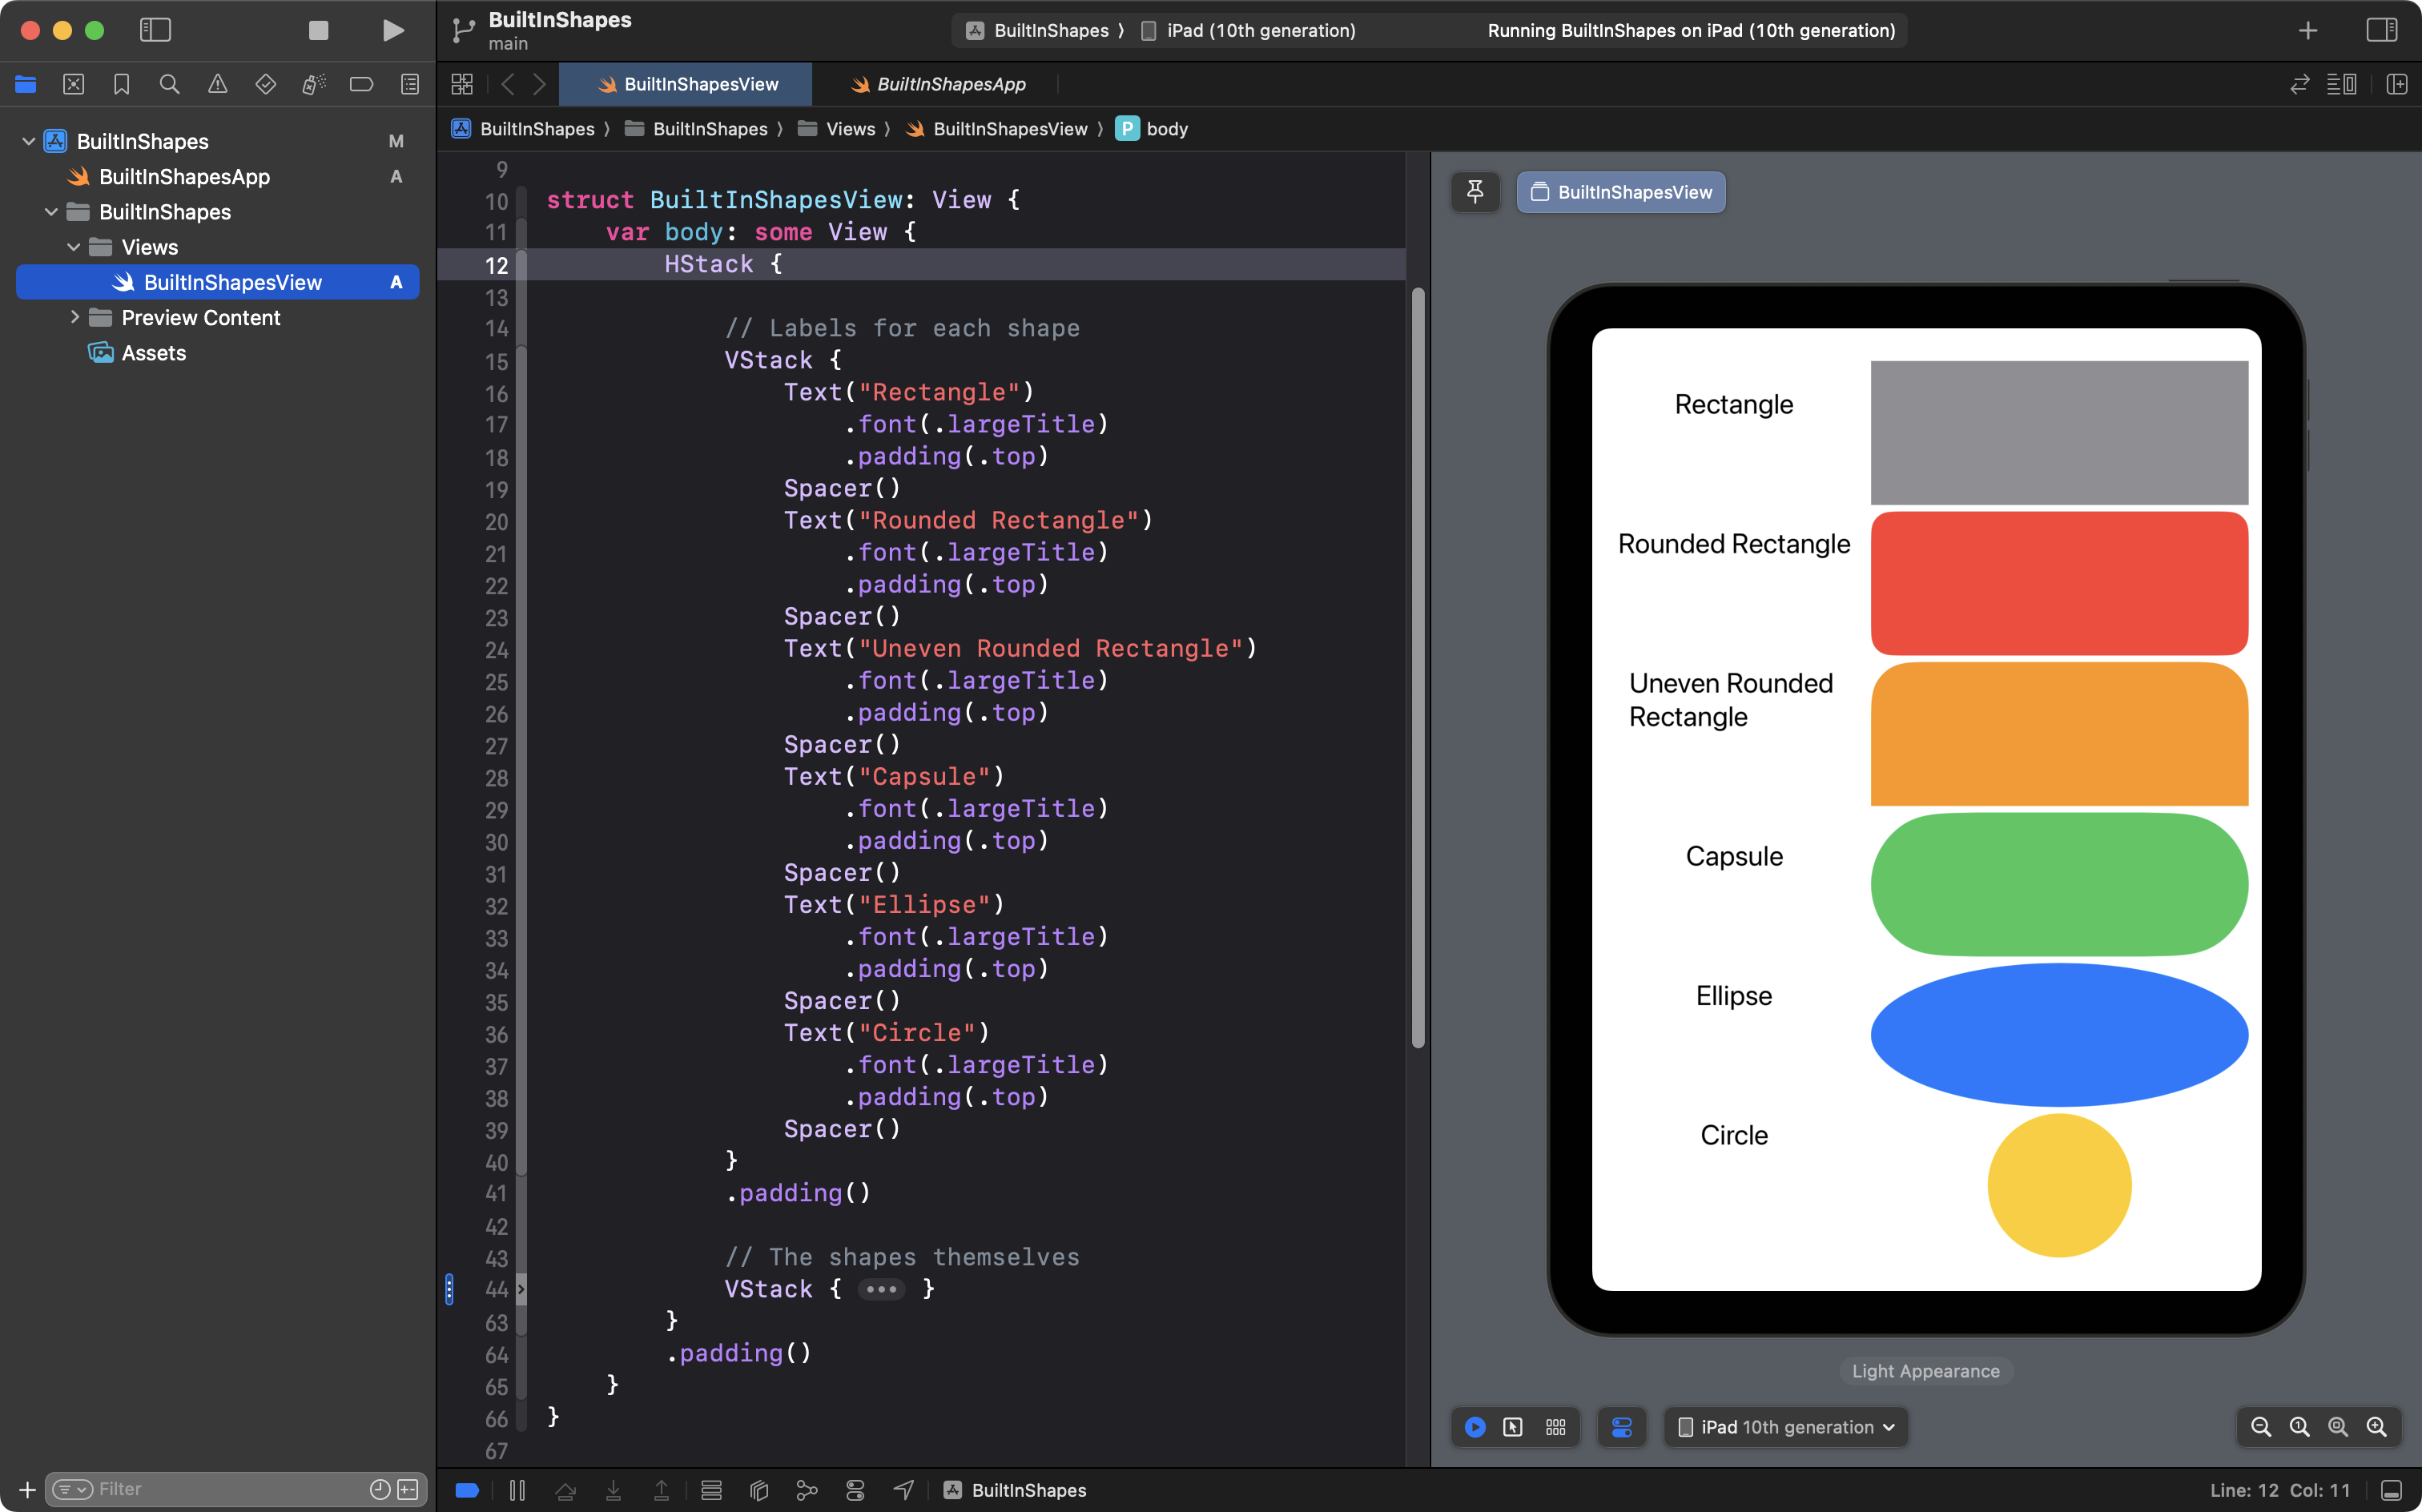Click the BuiltInShapesView preview button

(x=1621, y=192)
